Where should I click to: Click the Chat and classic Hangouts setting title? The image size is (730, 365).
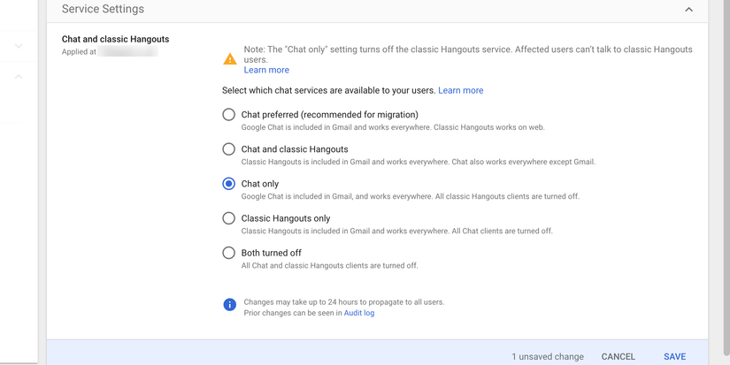[115, 39]
